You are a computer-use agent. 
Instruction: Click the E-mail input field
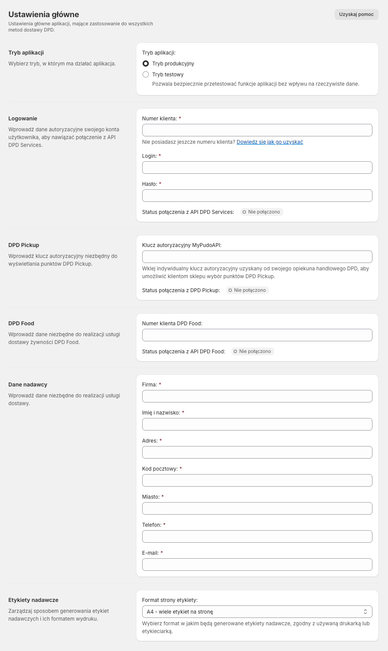point(257,565)
